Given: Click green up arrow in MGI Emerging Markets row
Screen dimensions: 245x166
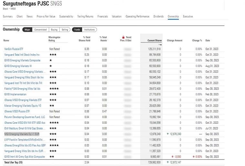Looking at the screenshot, I should tap(168, 134).
